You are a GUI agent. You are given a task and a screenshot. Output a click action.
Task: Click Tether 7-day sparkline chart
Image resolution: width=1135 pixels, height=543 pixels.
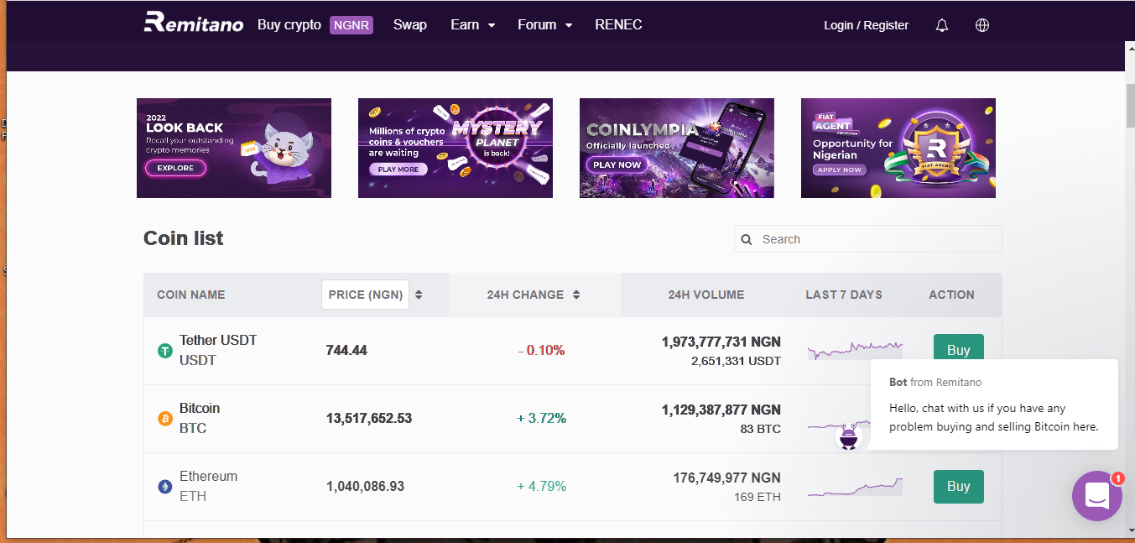tap(855, 350)
